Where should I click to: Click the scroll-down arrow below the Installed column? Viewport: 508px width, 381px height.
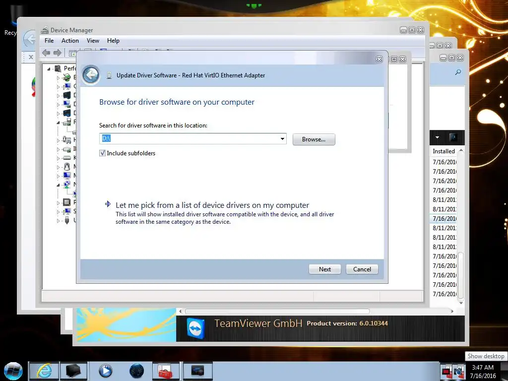(461, 303)
